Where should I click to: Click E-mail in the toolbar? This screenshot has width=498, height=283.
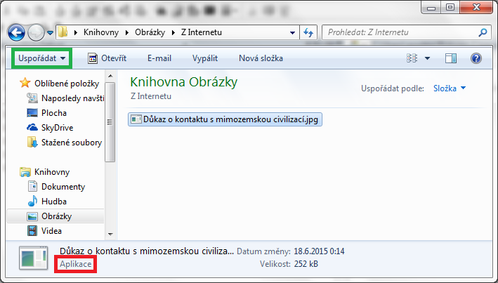[159, 58]
